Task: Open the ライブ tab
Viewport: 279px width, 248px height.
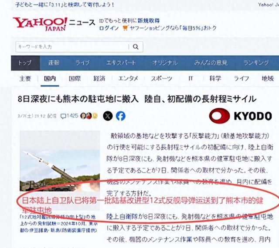Action: [x=82, y=63]
